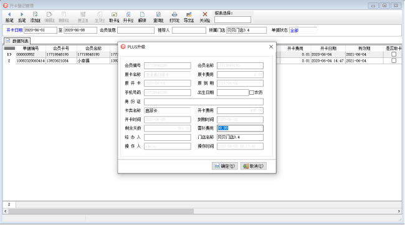
Task: Sort by the 有效期 column header
Action: point(364,49)
